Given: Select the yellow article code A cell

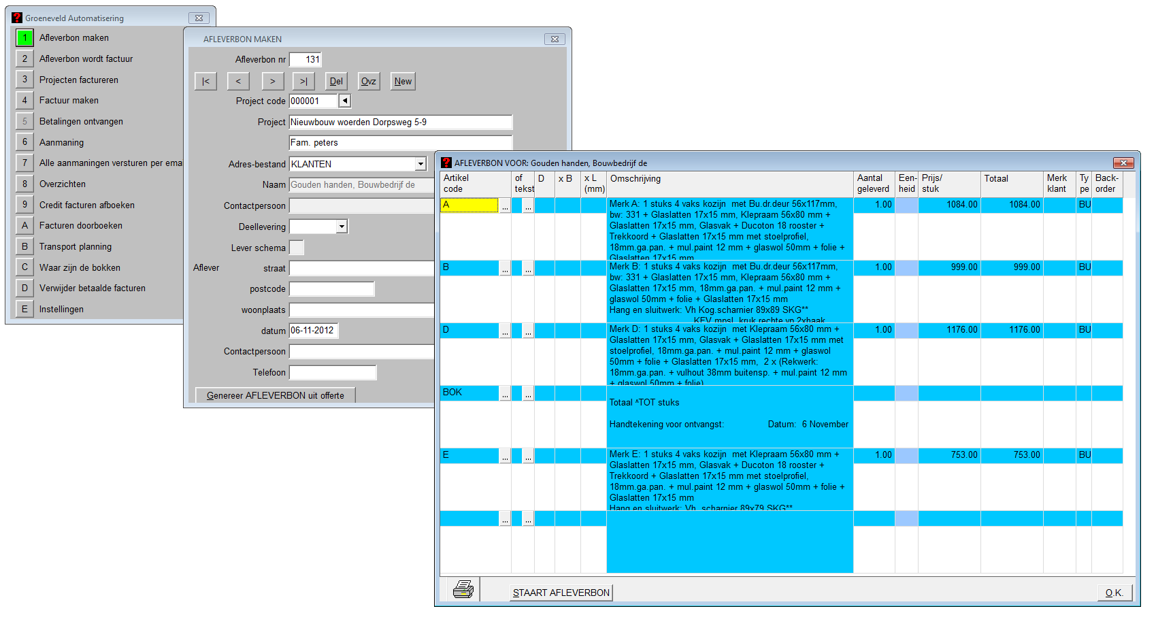Looking at the screenshot, I should (x=469, y=205).
